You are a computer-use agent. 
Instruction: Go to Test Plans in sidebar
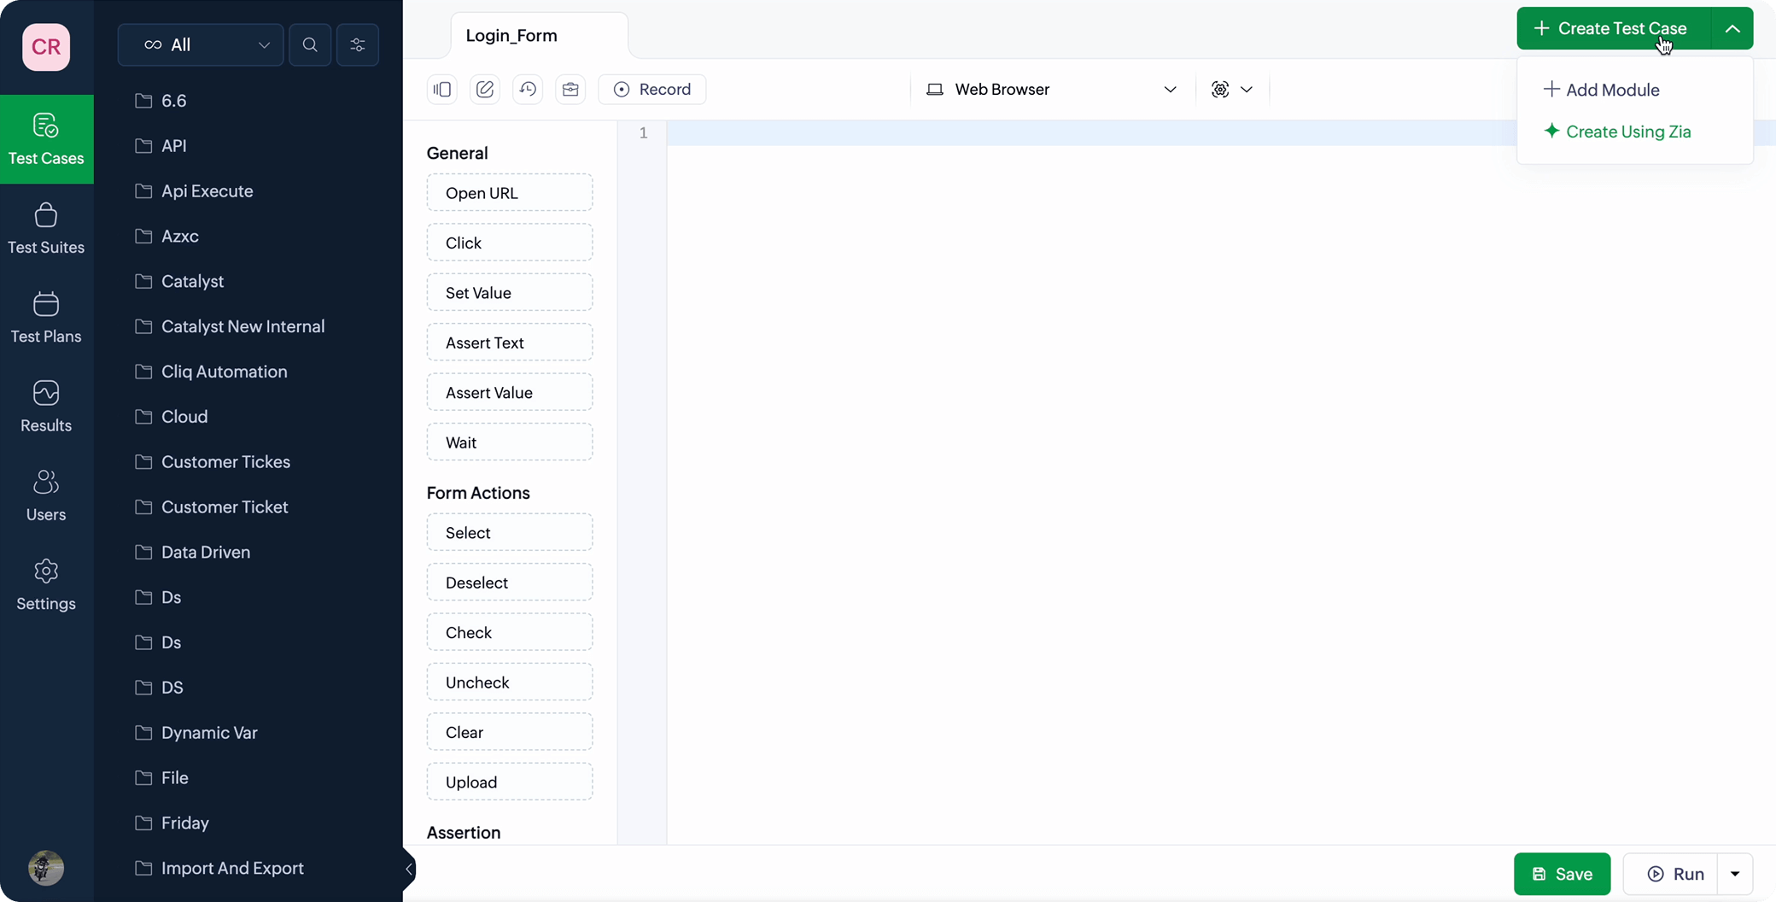(x=46, y=317)
